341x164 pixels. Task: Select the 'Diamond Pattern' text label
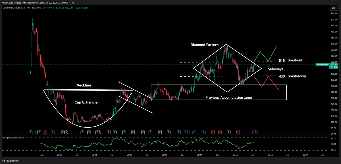click(x=205, y=45)
